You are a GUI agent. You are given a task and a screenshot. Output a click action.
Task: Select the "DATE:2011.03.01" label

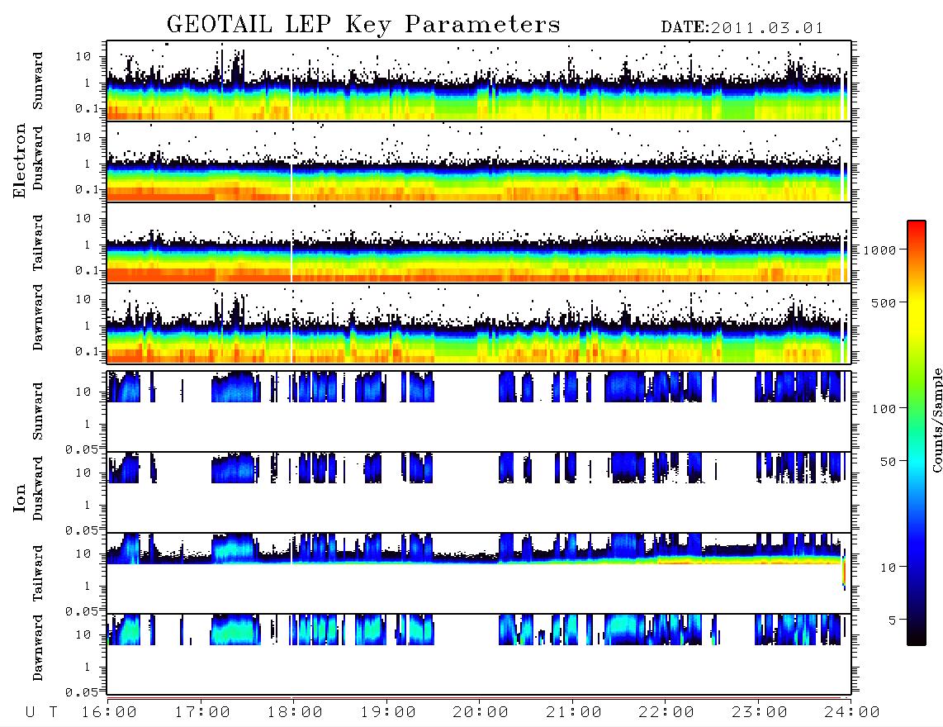[x=742, y=28]
